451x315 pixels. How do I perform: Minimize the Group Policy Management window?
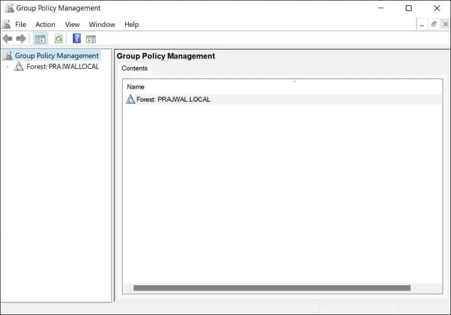381,8
